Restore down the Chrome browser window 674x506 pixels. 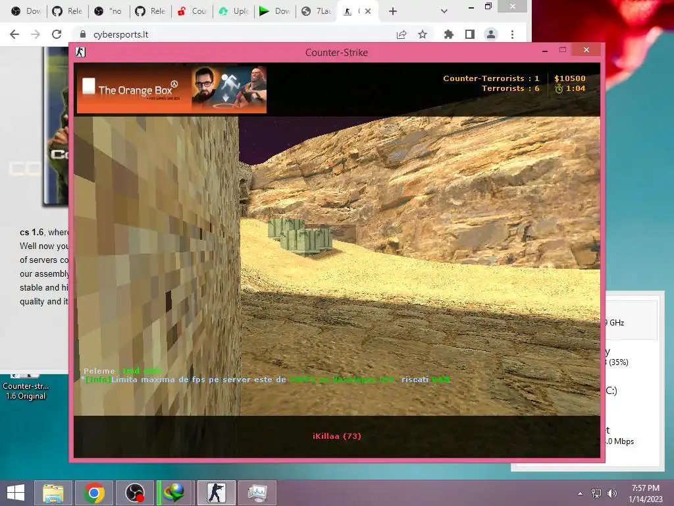click(x=488, y=6)
